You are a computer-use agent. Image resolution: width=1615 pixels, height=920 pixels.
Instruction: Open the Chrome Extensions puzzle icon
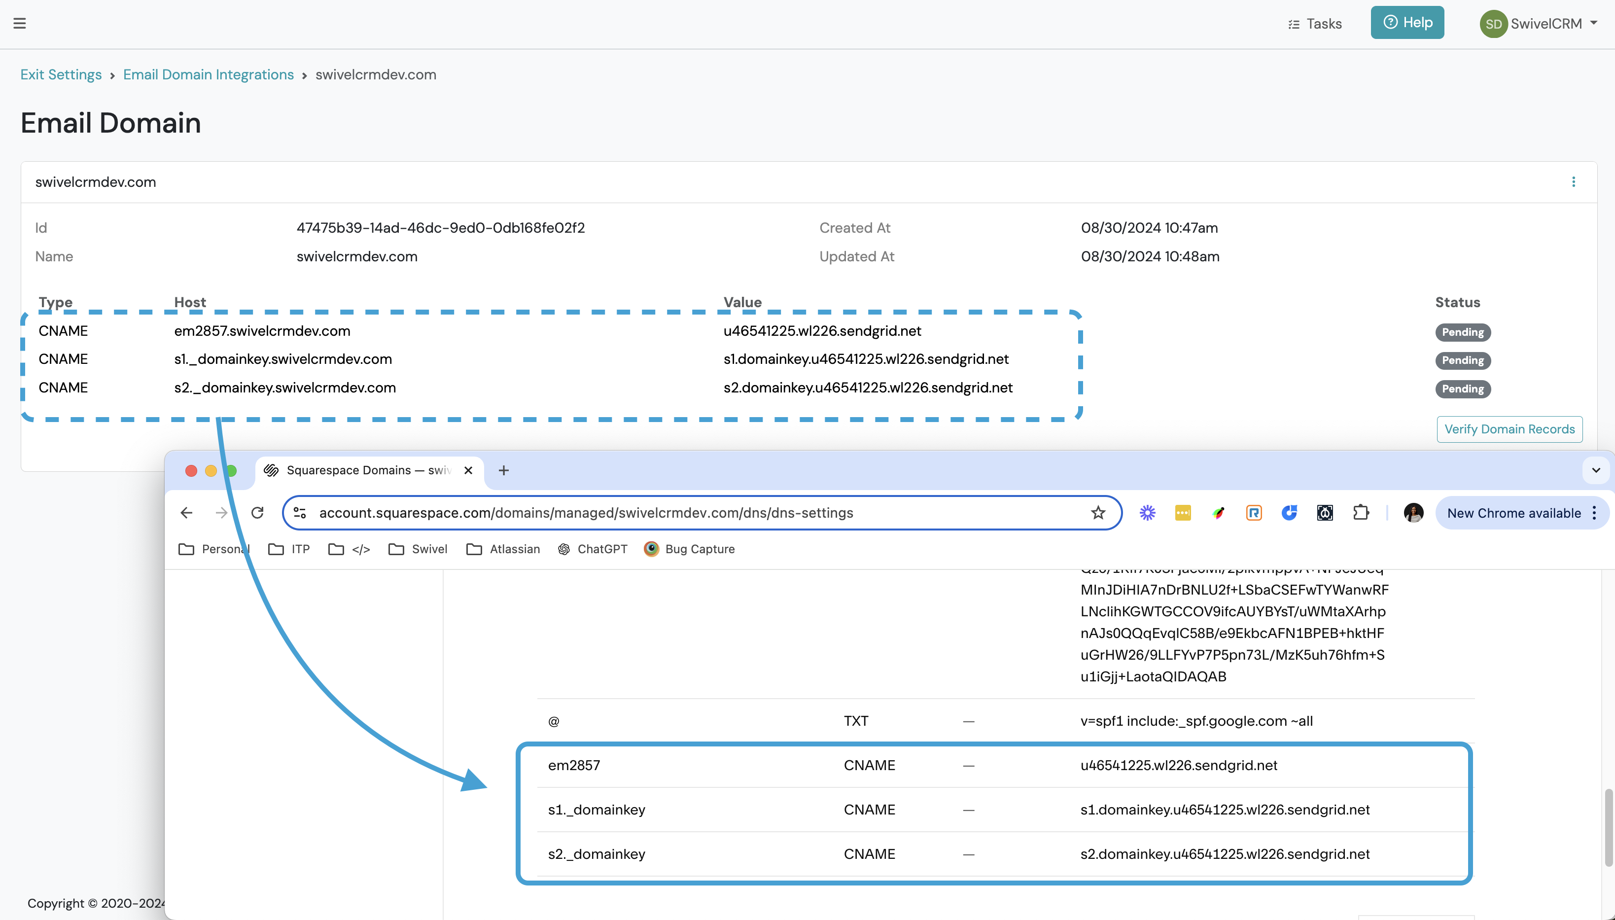pos(1361,512)
